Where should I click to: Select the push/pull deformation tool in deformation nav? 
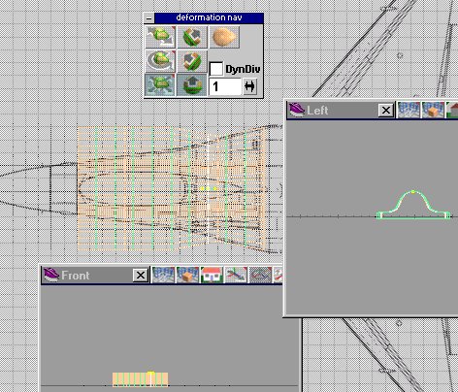pyautogui.click(x=160, y=37)
